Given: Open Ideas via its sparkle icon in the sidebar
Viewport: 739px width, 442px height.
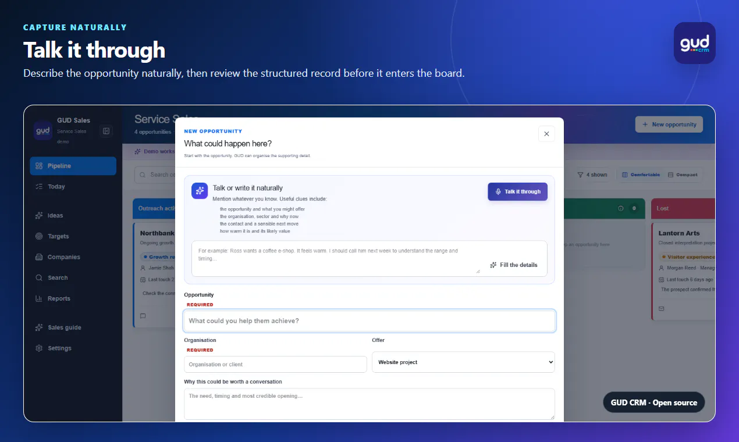Looking at the screenshot, I should tap(39, 215).
